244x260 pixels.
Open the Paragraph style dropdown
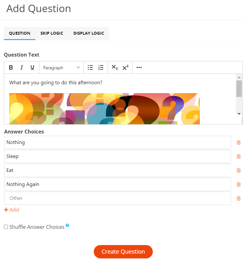[x=61, y=67]
